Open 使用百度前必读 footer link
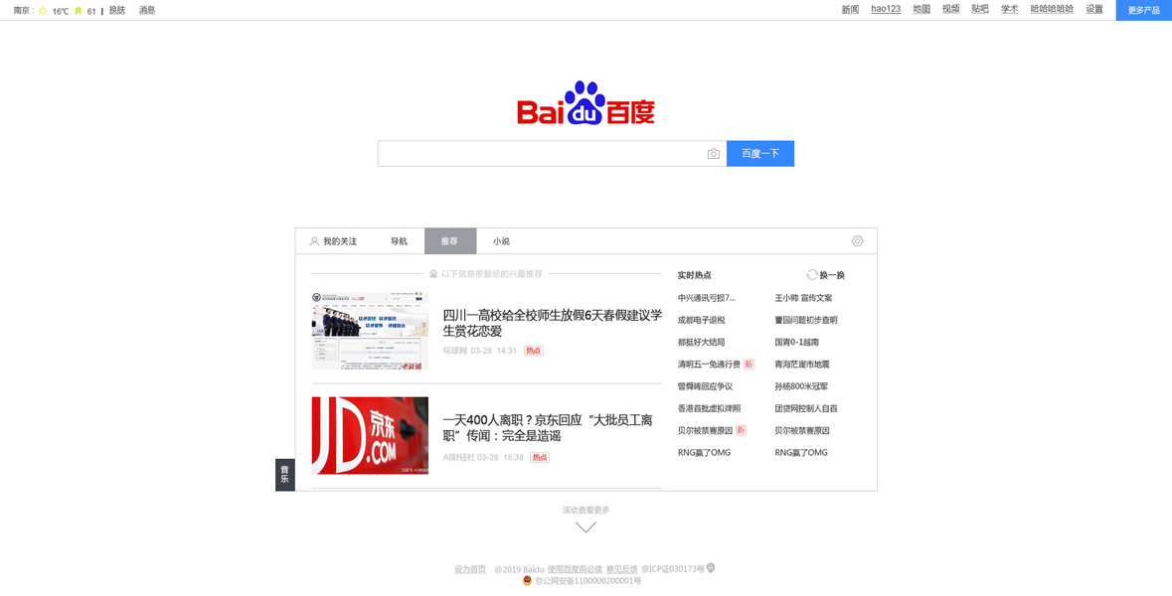This screenshot has width=1172, height=596. [575, 569]
